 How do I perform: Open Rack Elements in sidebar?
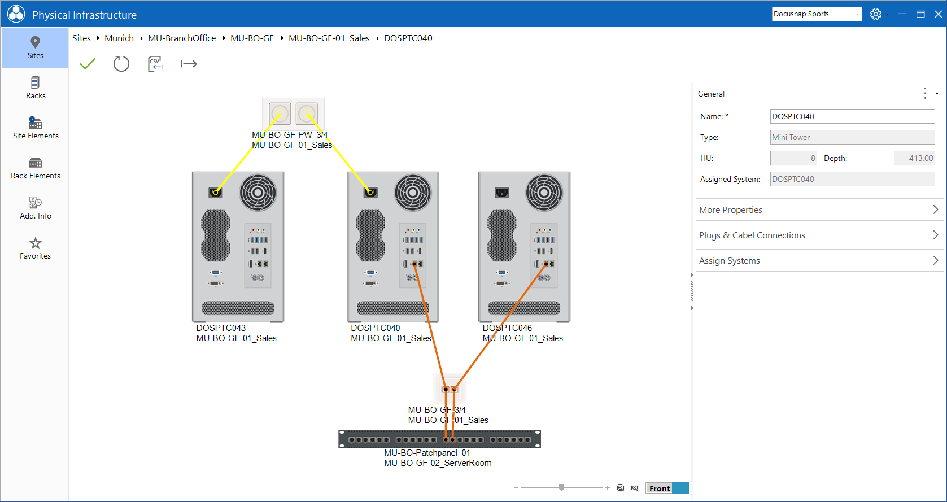pyautogui.click(x=35, y=168)
